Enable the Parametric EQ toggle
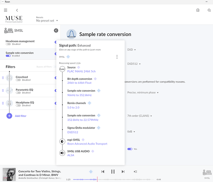The width and height of the screenshot is (213, 182). click(18, 93)
